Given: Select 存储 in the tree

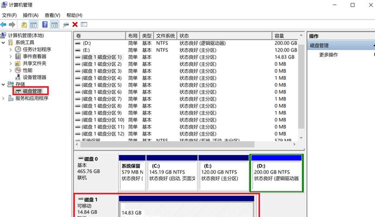Looking at the screenshot, I should click(x=20, y=84).
